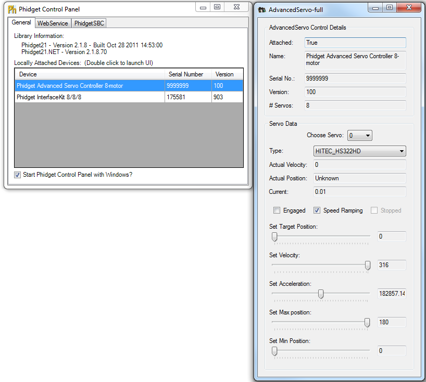Image resolution: width=426 pixels, height=382 pixels.
Task: Click the Version field in AdvancedServo details
Action: click(x=355, y=92)
